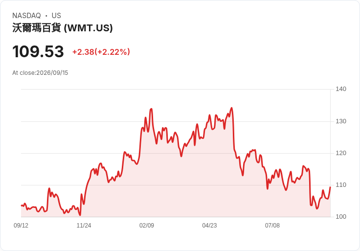360x251 pixels.
Task: Click the 130 price axis label
Action: coord(341,121)
